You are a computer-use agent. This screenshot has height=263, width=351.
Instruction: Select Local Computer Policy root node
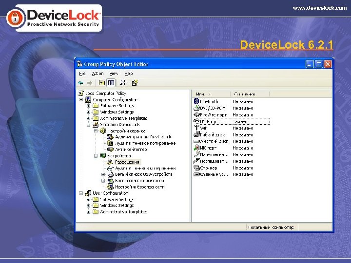point(106,93)
